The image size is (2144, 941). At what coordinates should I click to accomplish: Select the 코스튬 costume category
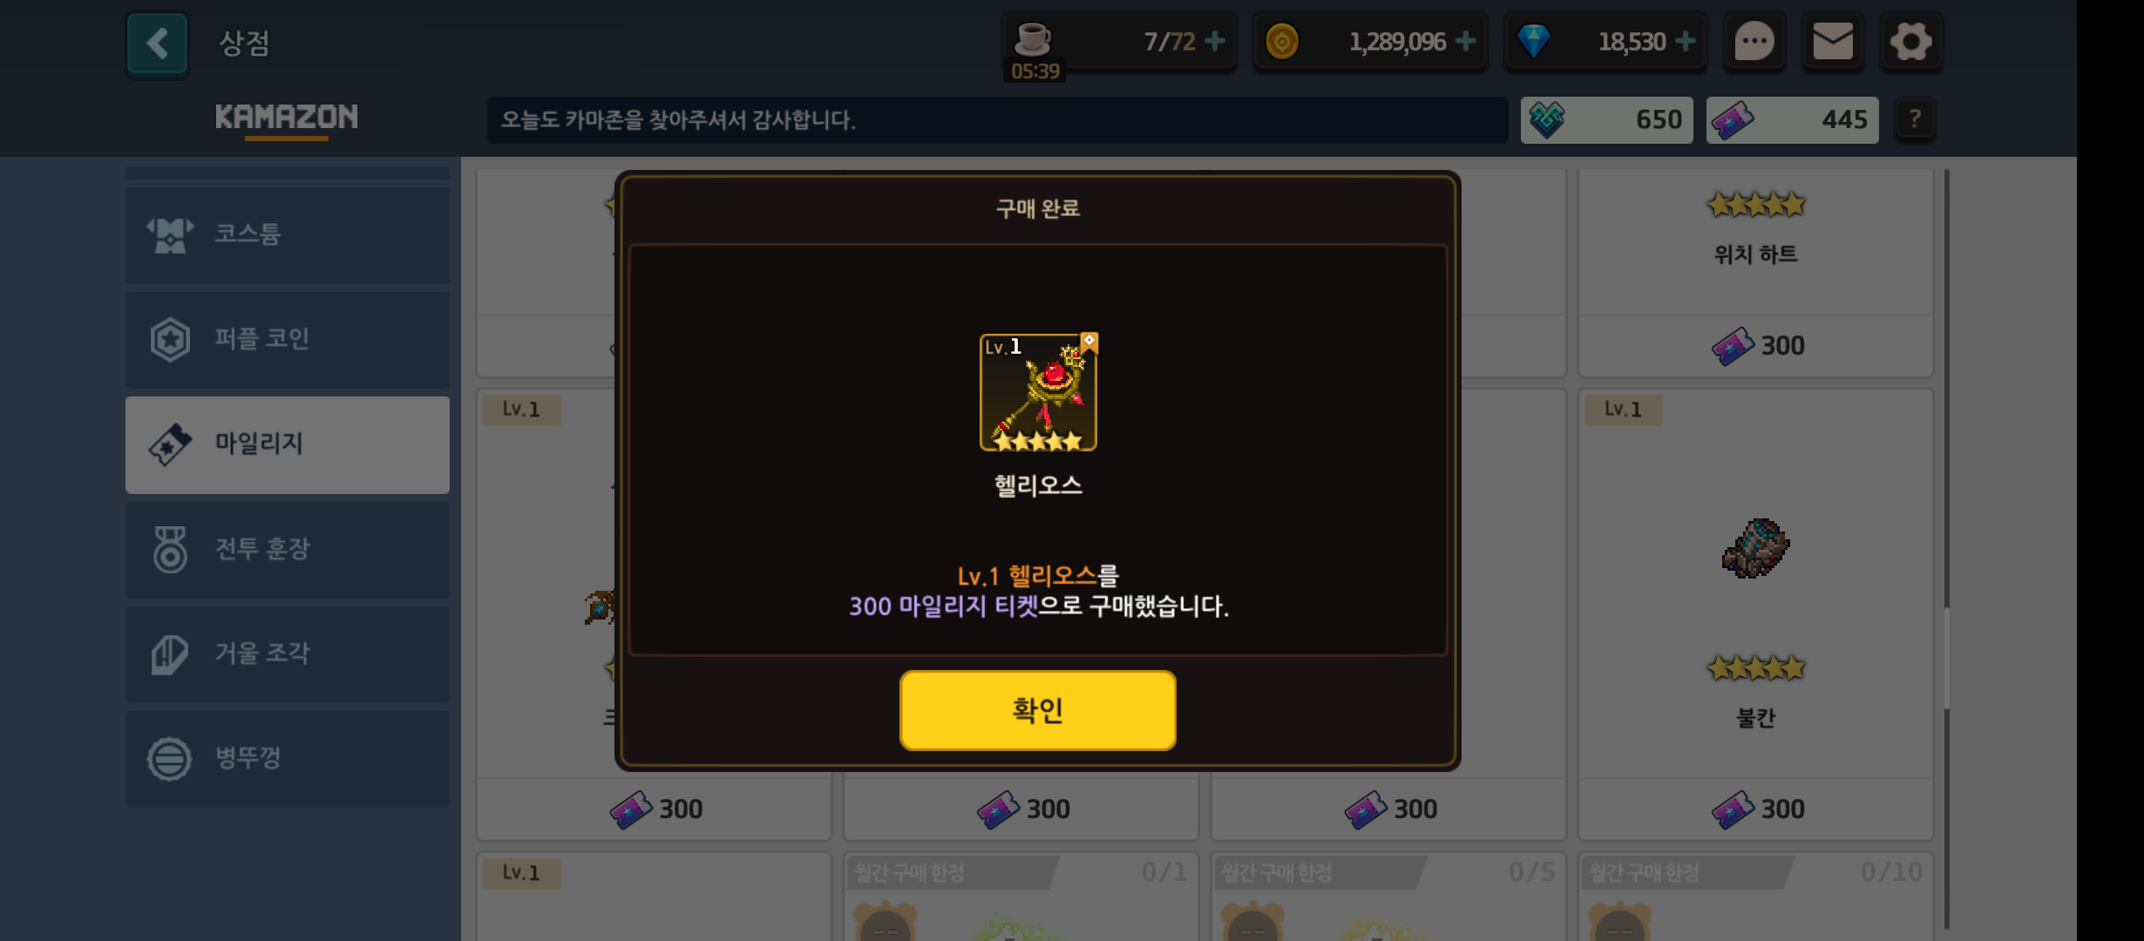[x=288, y=234]
